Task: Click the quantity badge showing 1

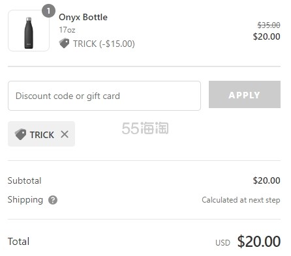Action: [48, 11]
